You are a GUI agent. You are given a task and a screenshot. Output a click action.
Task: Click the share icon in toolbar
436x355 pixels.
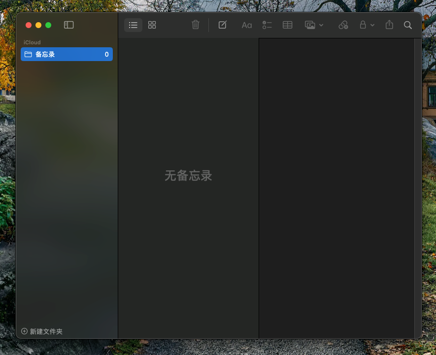point(389,25)
